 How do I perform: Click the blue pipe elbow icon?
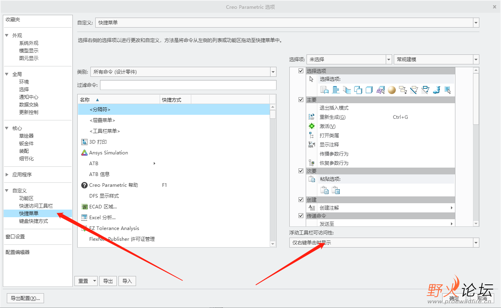point(437,90)
